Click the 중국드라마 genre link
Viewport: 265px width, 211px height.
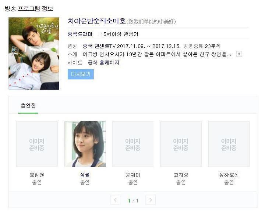click(x=80, y=34)
